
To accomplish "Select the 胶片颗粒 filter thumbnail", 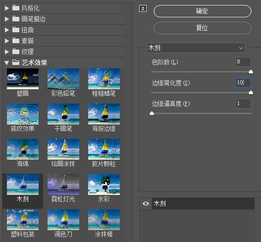I will [x=104, y=149].
